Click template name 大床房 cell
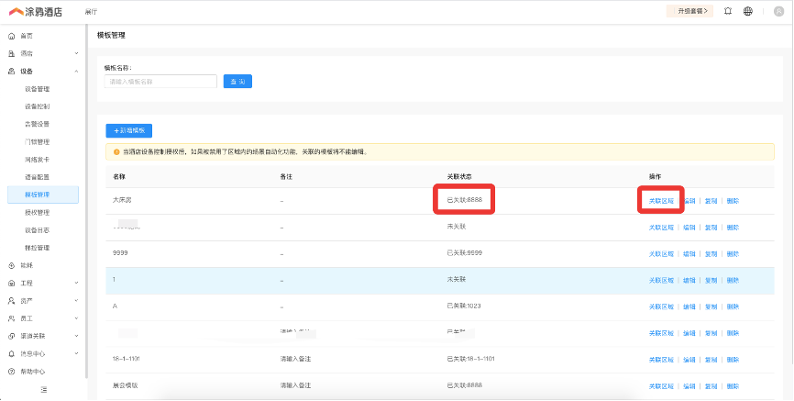This screenshot has width=794, height=401. [x=122, y=200]
